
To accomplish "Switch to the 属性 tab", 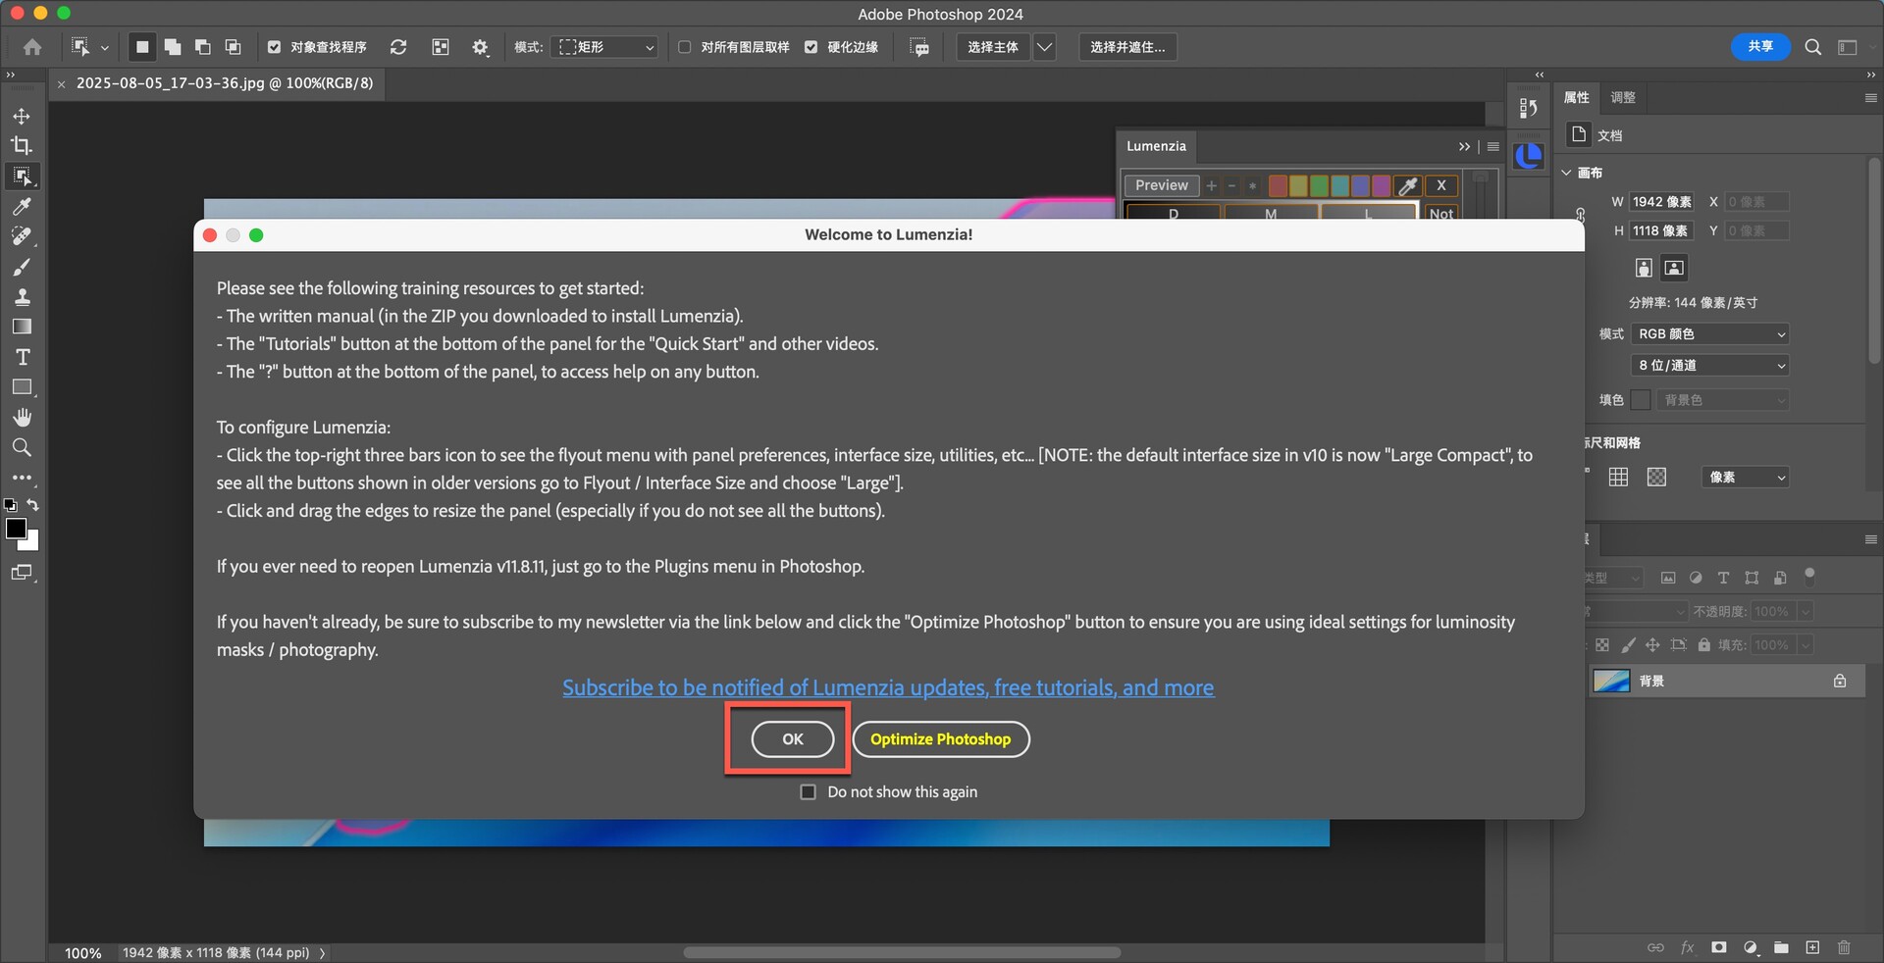I will point(1577,97).
